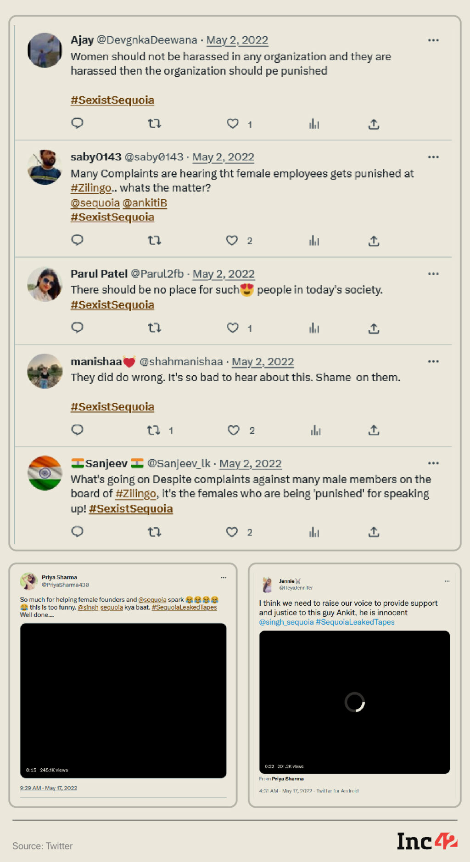Open #SexistSequoia hashtag in Ajay's tweet
Screen dimensions: 470x862
[112, 100]
